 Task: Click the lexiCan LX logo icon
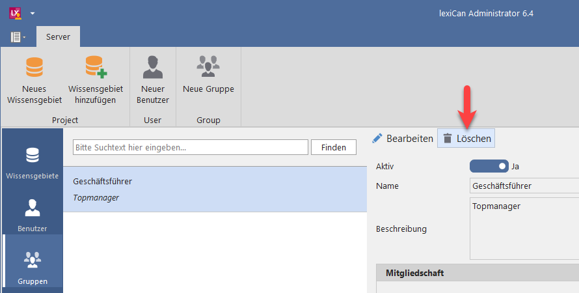15,12
